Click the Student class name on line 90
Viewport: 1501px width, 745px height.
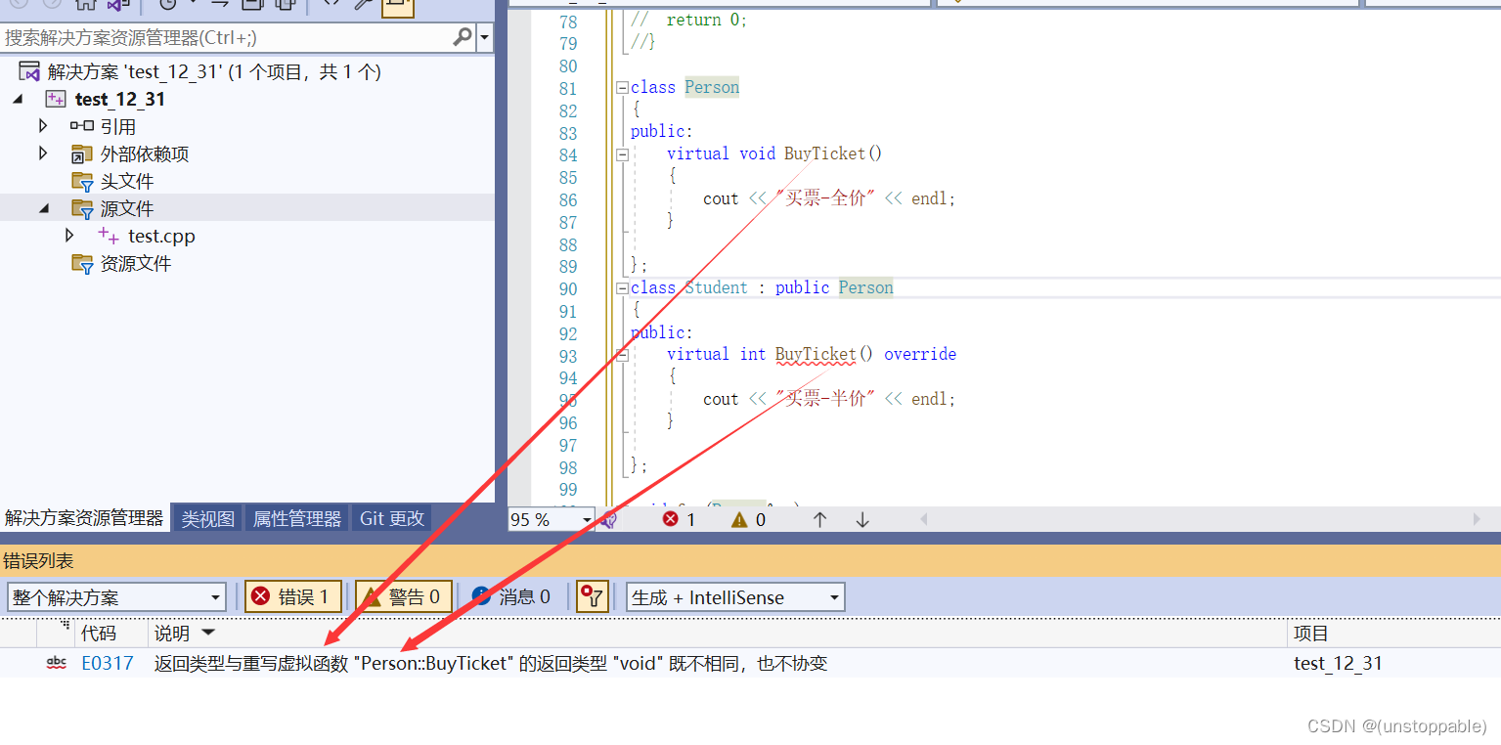716,287
